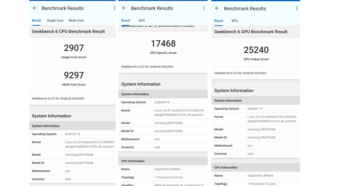Select Result tab in Vulkan results screen
Screen dimensions: 348x186
pos(219,21)
